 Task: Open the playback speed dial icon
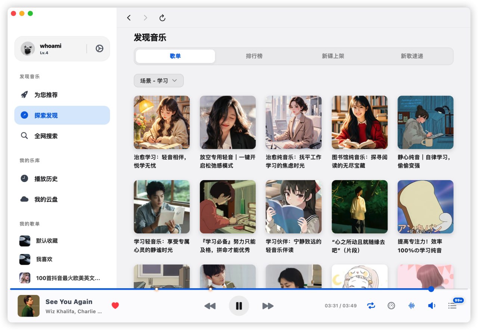[x=391, y=305]
